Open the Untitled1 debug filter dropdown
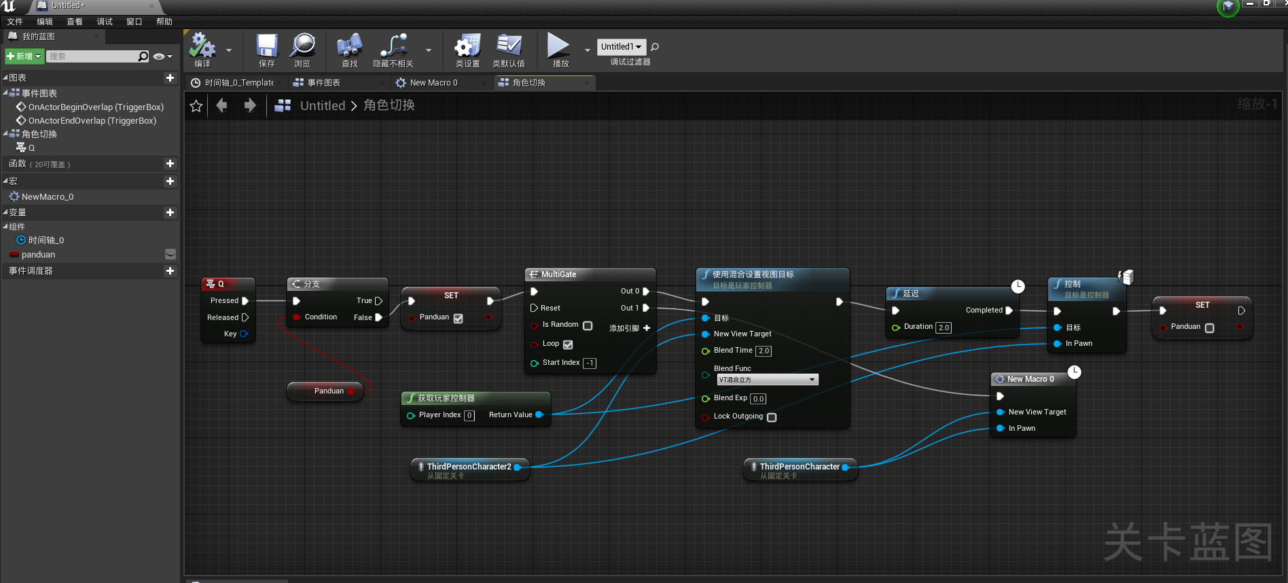Viewport: 1288px width, 583px height. tap(621, 47)
